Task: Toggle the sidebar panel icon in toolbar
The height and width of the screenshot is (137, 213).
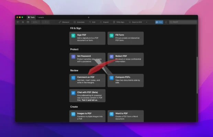Action: 18,22
